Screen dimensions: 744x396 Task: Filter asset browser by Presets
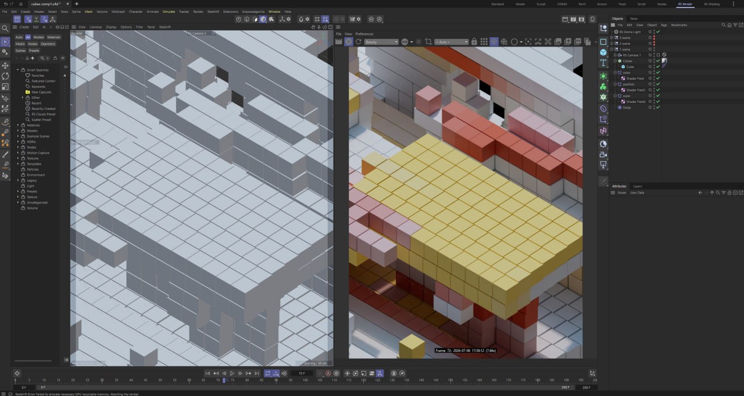pyautogui.click(x=34, y=51)
